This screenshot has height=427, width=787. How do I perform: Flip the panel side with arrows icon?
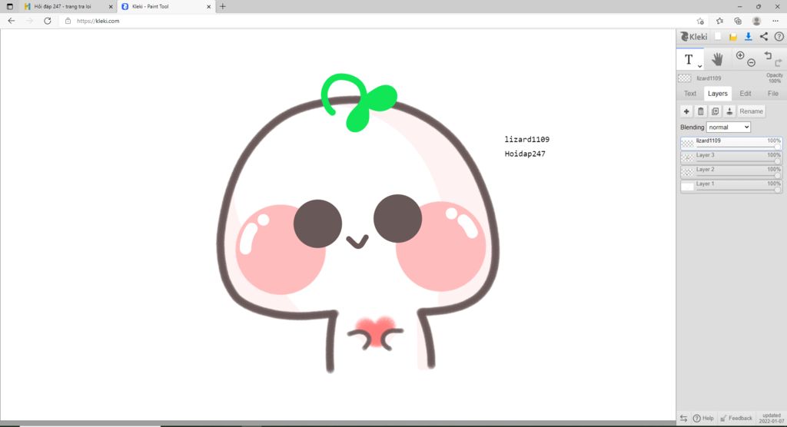pos(683,418)
